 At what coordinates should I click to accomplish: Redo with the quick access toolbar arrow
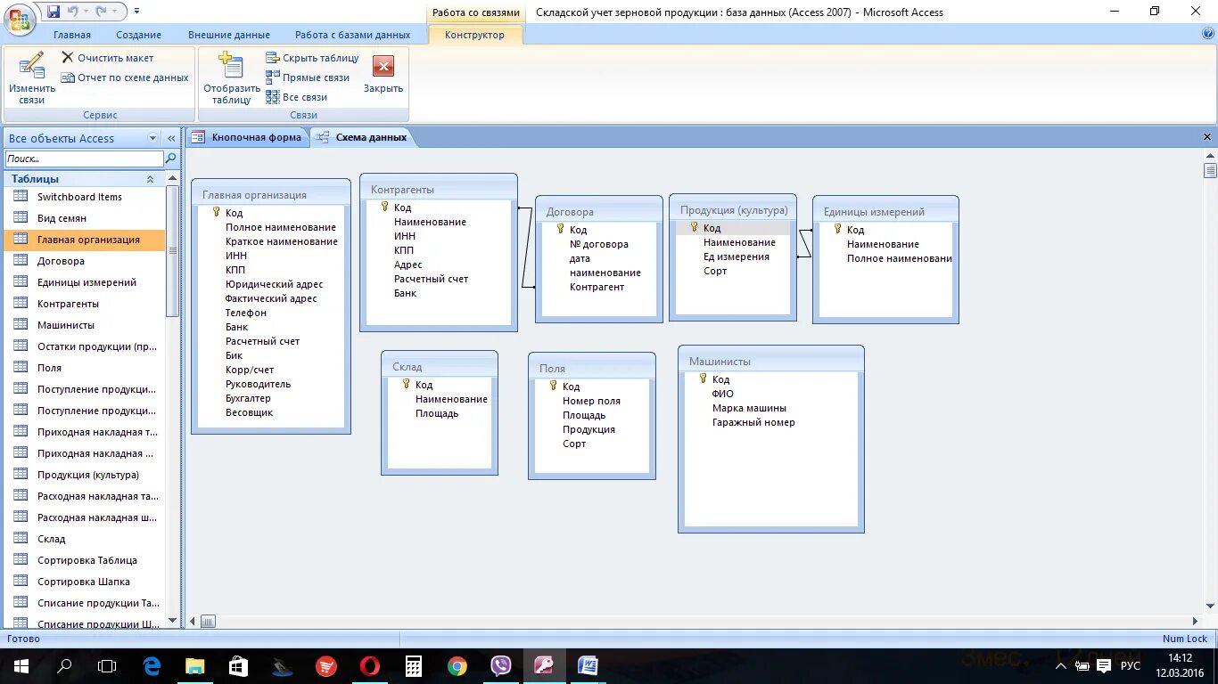[x=102, y=12]
